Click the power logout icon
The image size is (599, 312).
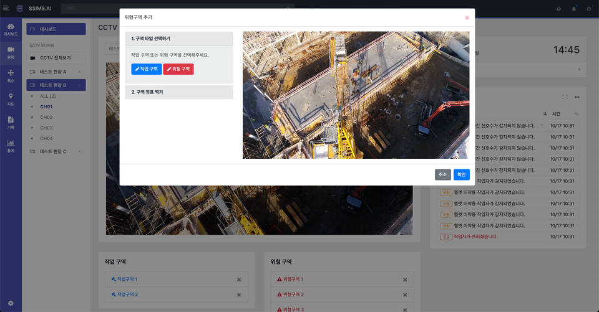(x=588, y=9)
